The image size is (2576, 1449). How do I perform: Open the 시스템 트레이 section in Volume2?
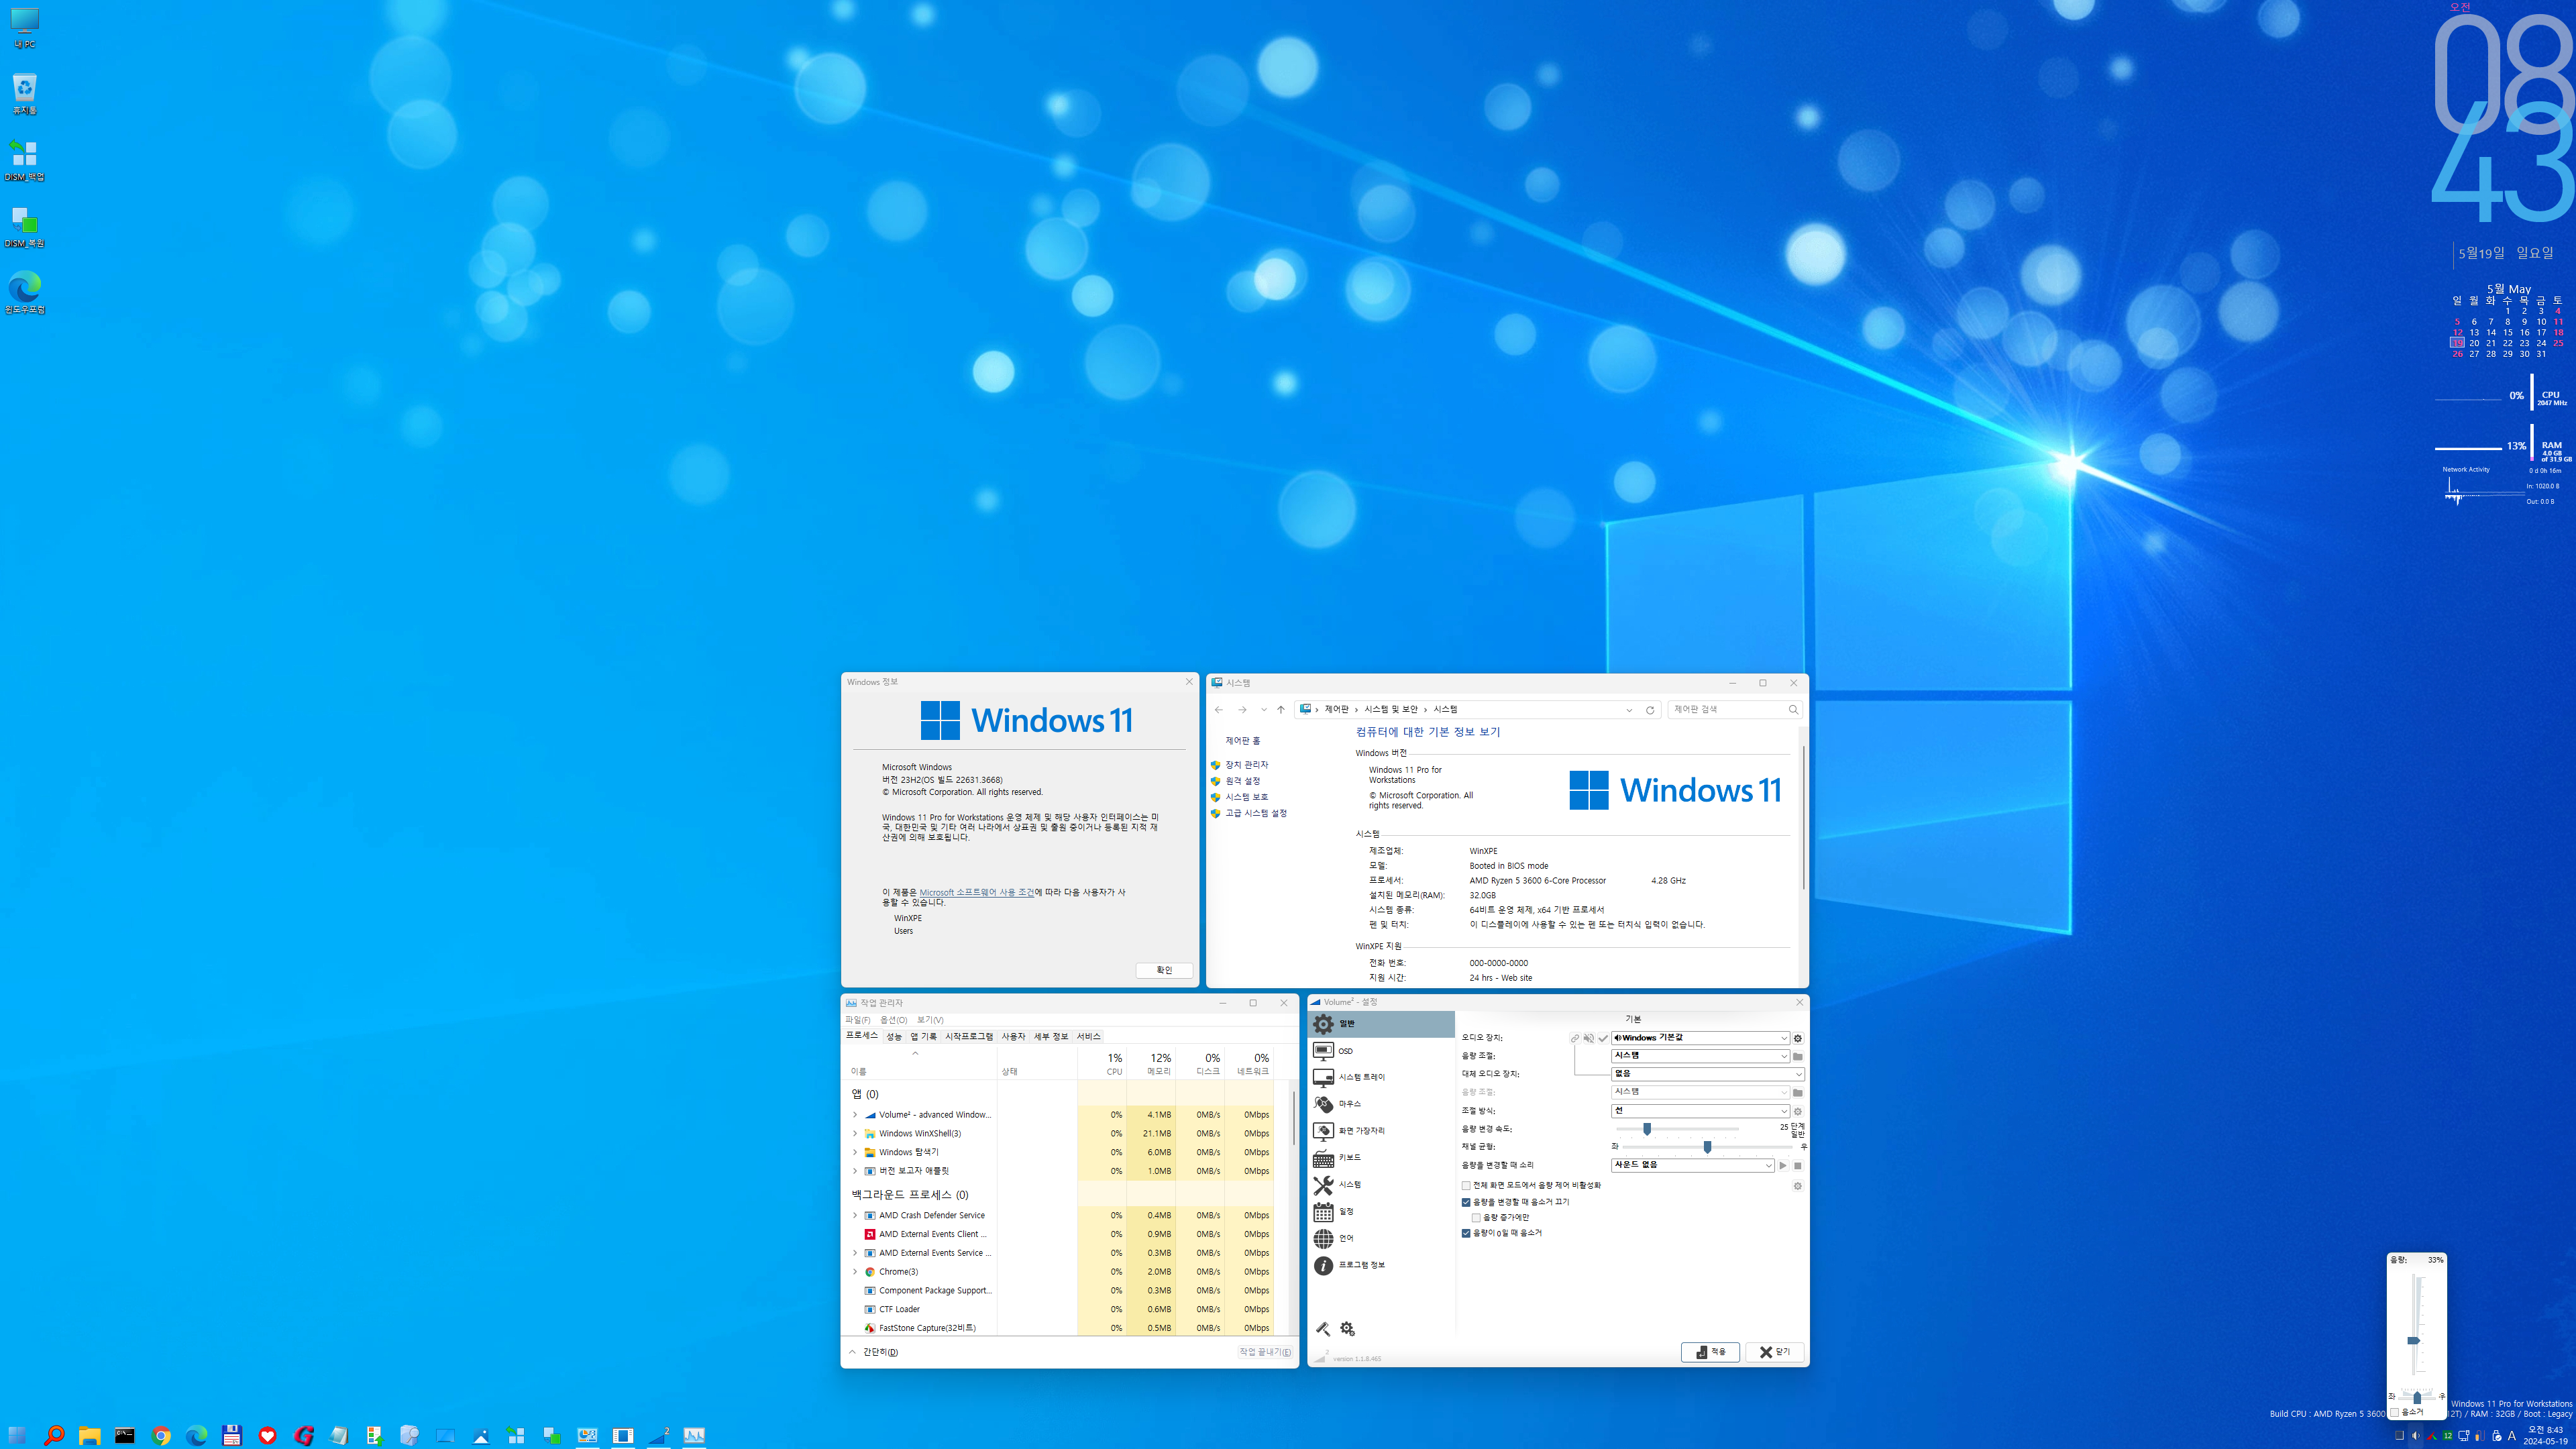(1380, 1077)
